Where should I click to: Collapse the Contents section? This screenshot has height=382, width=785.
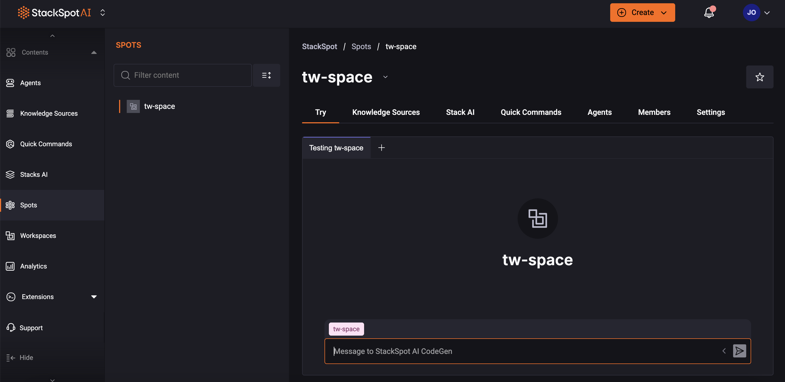pos(94,52)
